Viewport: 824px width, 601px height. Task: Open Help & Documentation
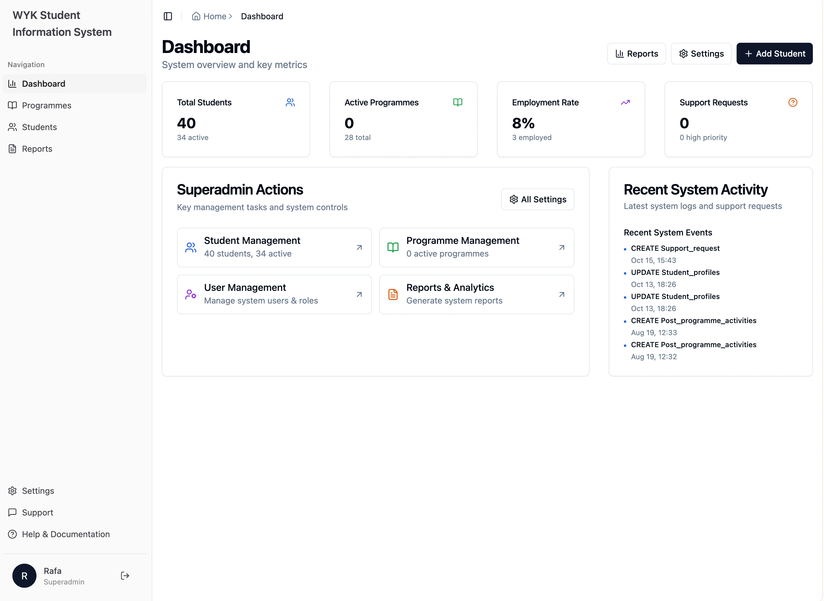click(65, 534)
